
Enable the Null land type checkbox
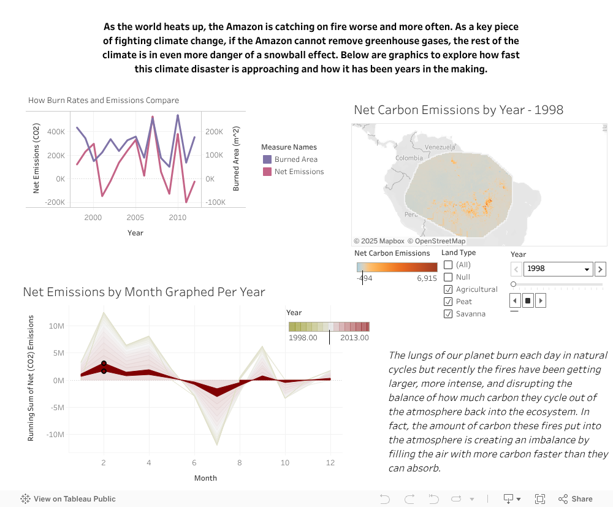click(x=448, y=276)
